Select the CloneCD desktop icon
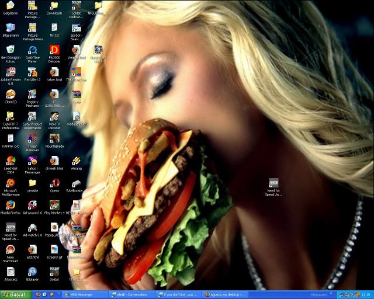Image resolution: width=374 pixels, height=299 pixels. (11, 94)
